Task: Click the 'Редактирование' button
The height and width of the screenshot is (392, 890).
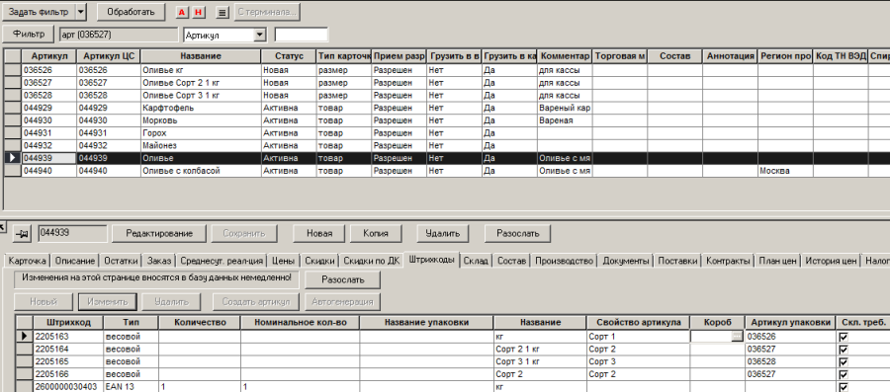Action: point(159,233)
